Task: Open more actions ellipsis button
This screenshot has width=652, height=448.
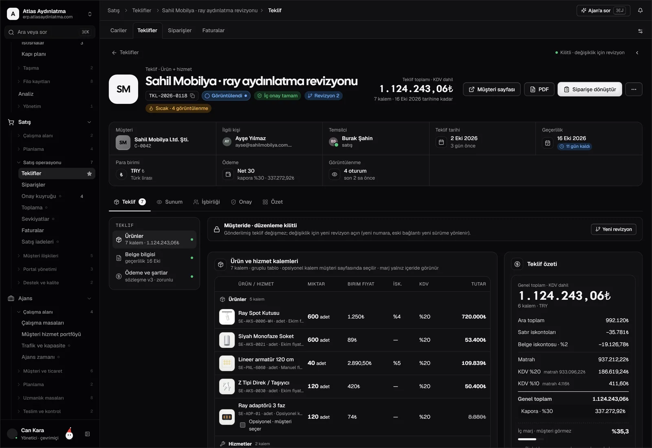Action: pyautogui.click(x=634, y=89)
